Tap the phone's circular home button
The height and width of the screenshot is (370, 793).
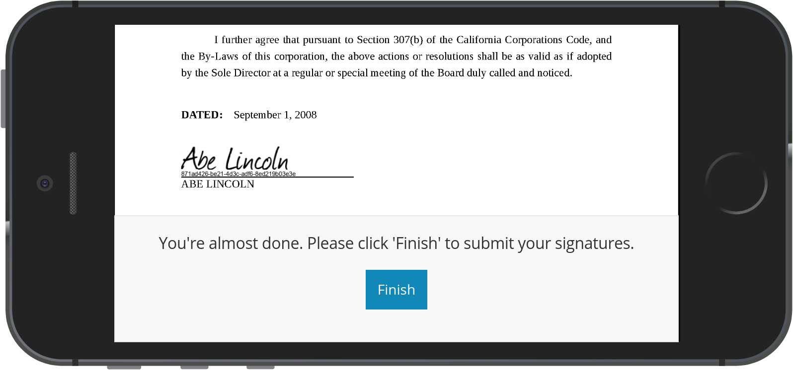pos(736,183)
